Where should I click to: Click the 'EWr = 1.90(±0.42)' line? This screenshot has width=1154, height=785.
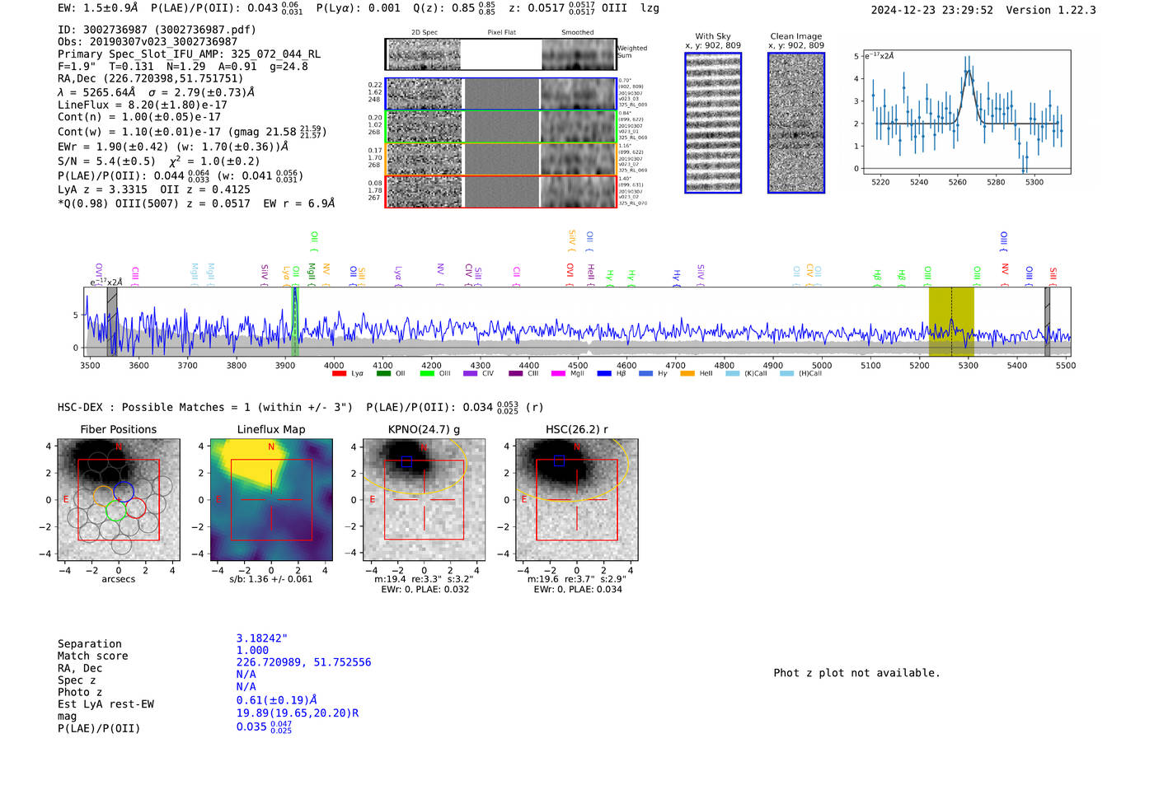173,147
